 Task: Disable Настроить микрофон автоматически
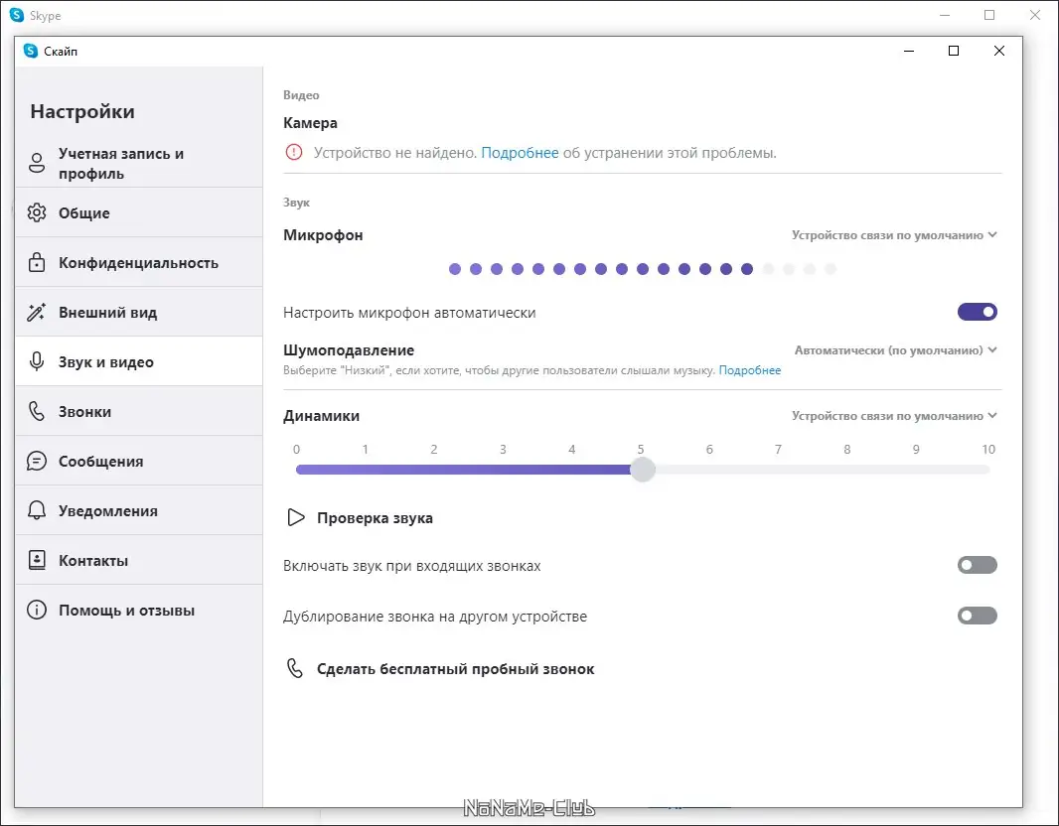point(977,311)
